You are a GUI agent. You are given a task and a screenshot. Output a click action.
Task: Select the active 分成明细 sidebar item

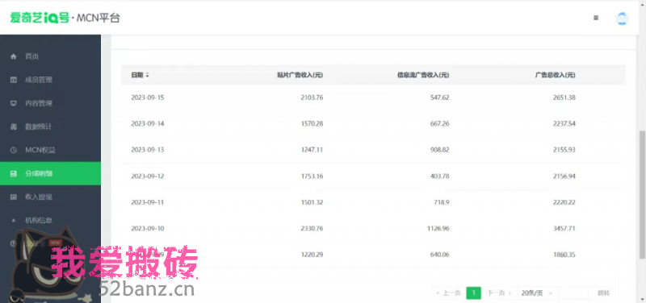pyautogui.click(x=50, y=173)
